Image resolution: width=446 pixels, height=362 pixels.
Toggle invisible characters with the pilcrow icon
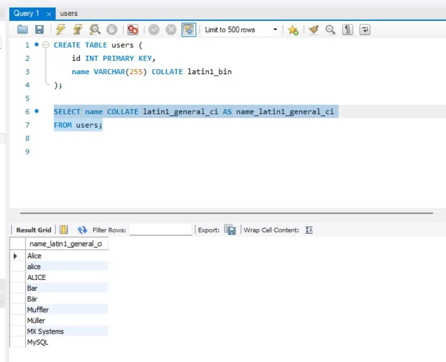pyautogui.click(x=347, y=29)
